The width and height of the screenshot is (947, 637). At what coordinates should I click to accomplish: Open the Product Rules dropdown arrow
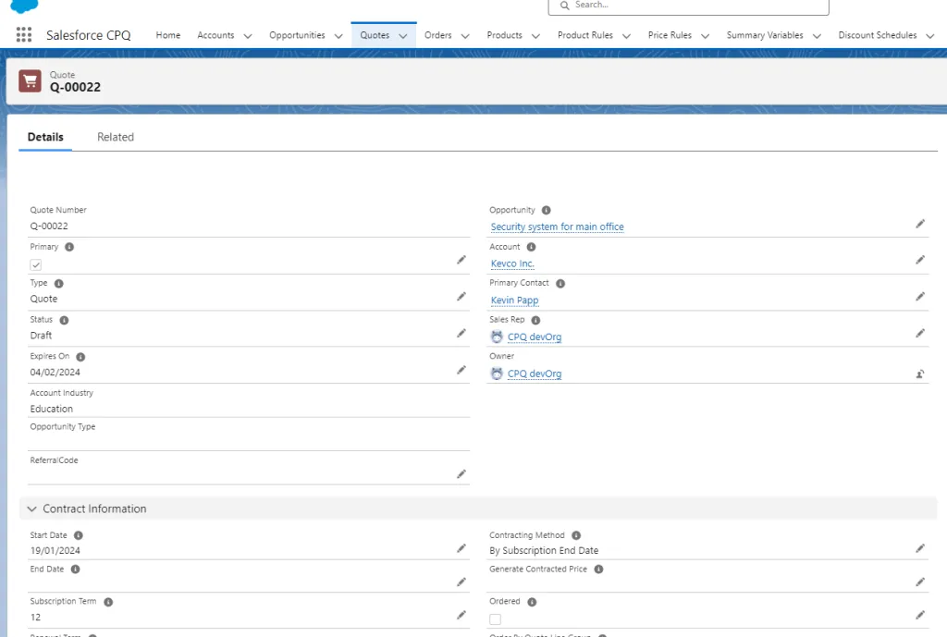tap(626, 36)
